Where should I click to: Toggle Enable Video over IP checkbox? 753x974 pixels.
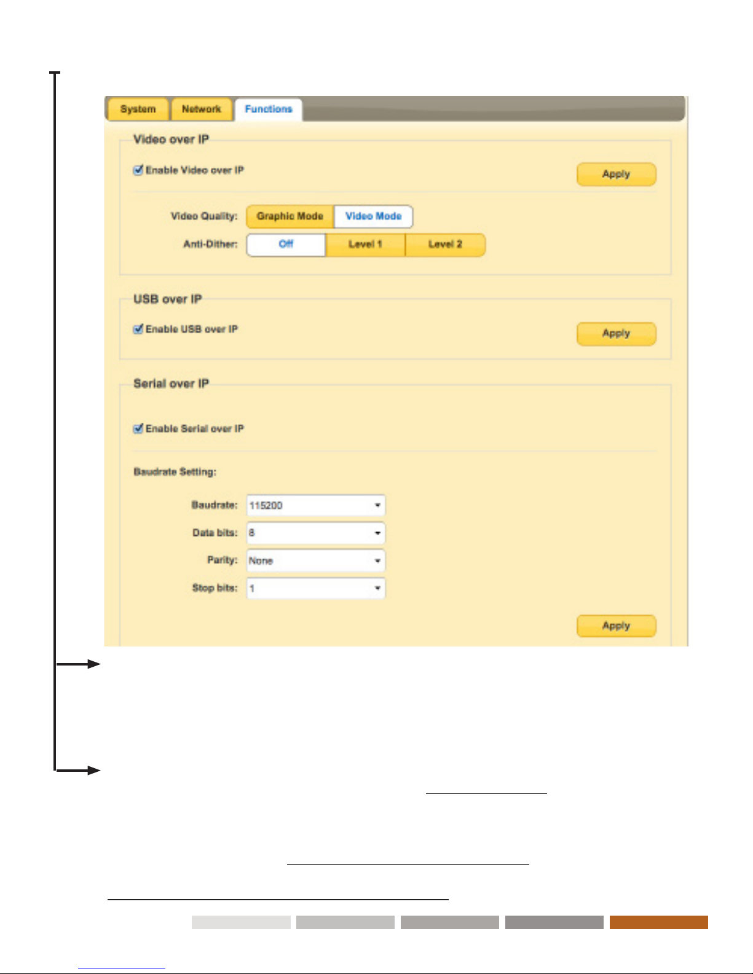(138, 170)
